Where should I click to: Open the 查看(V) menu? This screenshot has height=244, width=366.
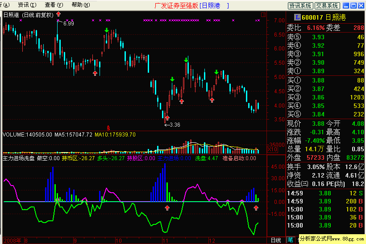54,5
